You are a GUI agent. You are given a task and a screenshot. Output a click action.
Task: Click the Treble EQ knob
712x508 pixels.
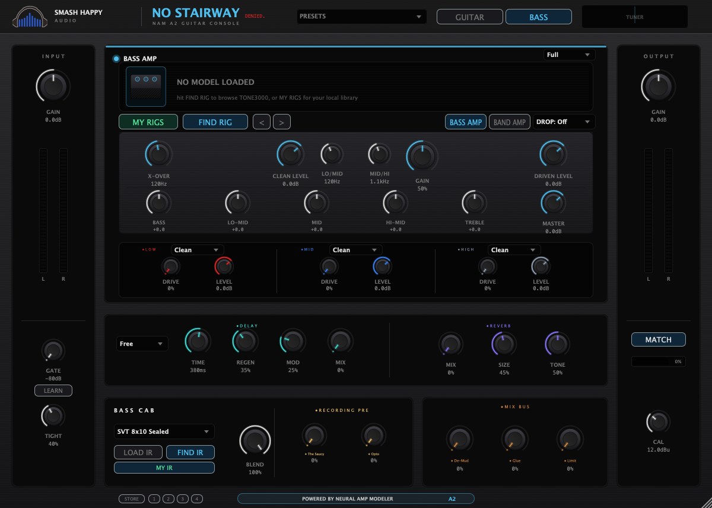pyautogui.click(x=474, y=202)
